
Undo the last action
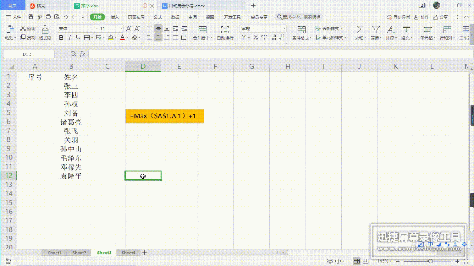[66, 17]
